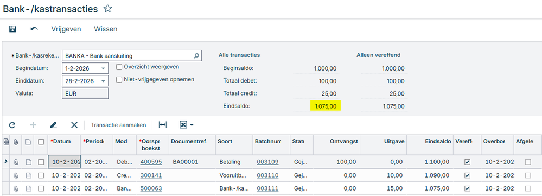This screenshot has height=196, width=542.
Task: Open the bank account lookup magnifier
Action: click(x=196, y=56)
